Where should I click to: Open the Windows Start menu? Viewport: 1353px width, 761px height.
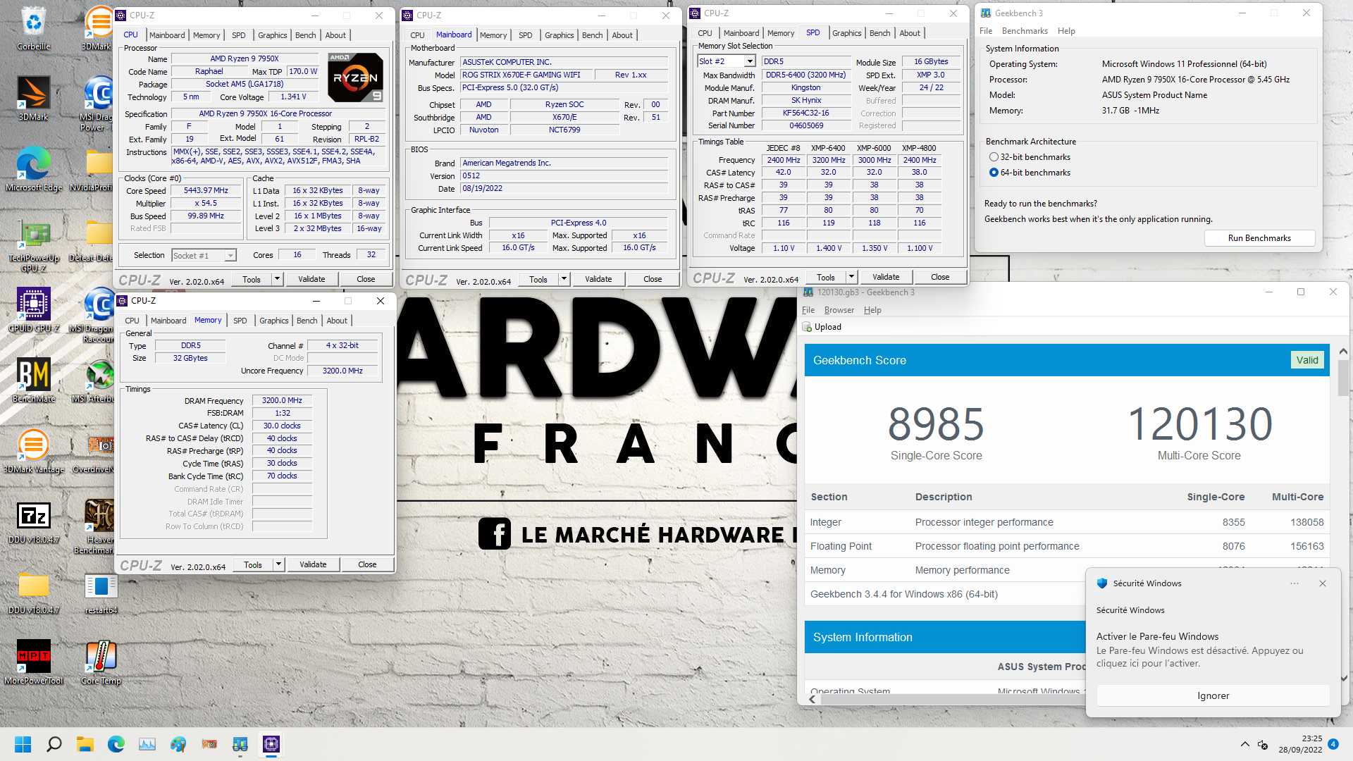point(23,744)
